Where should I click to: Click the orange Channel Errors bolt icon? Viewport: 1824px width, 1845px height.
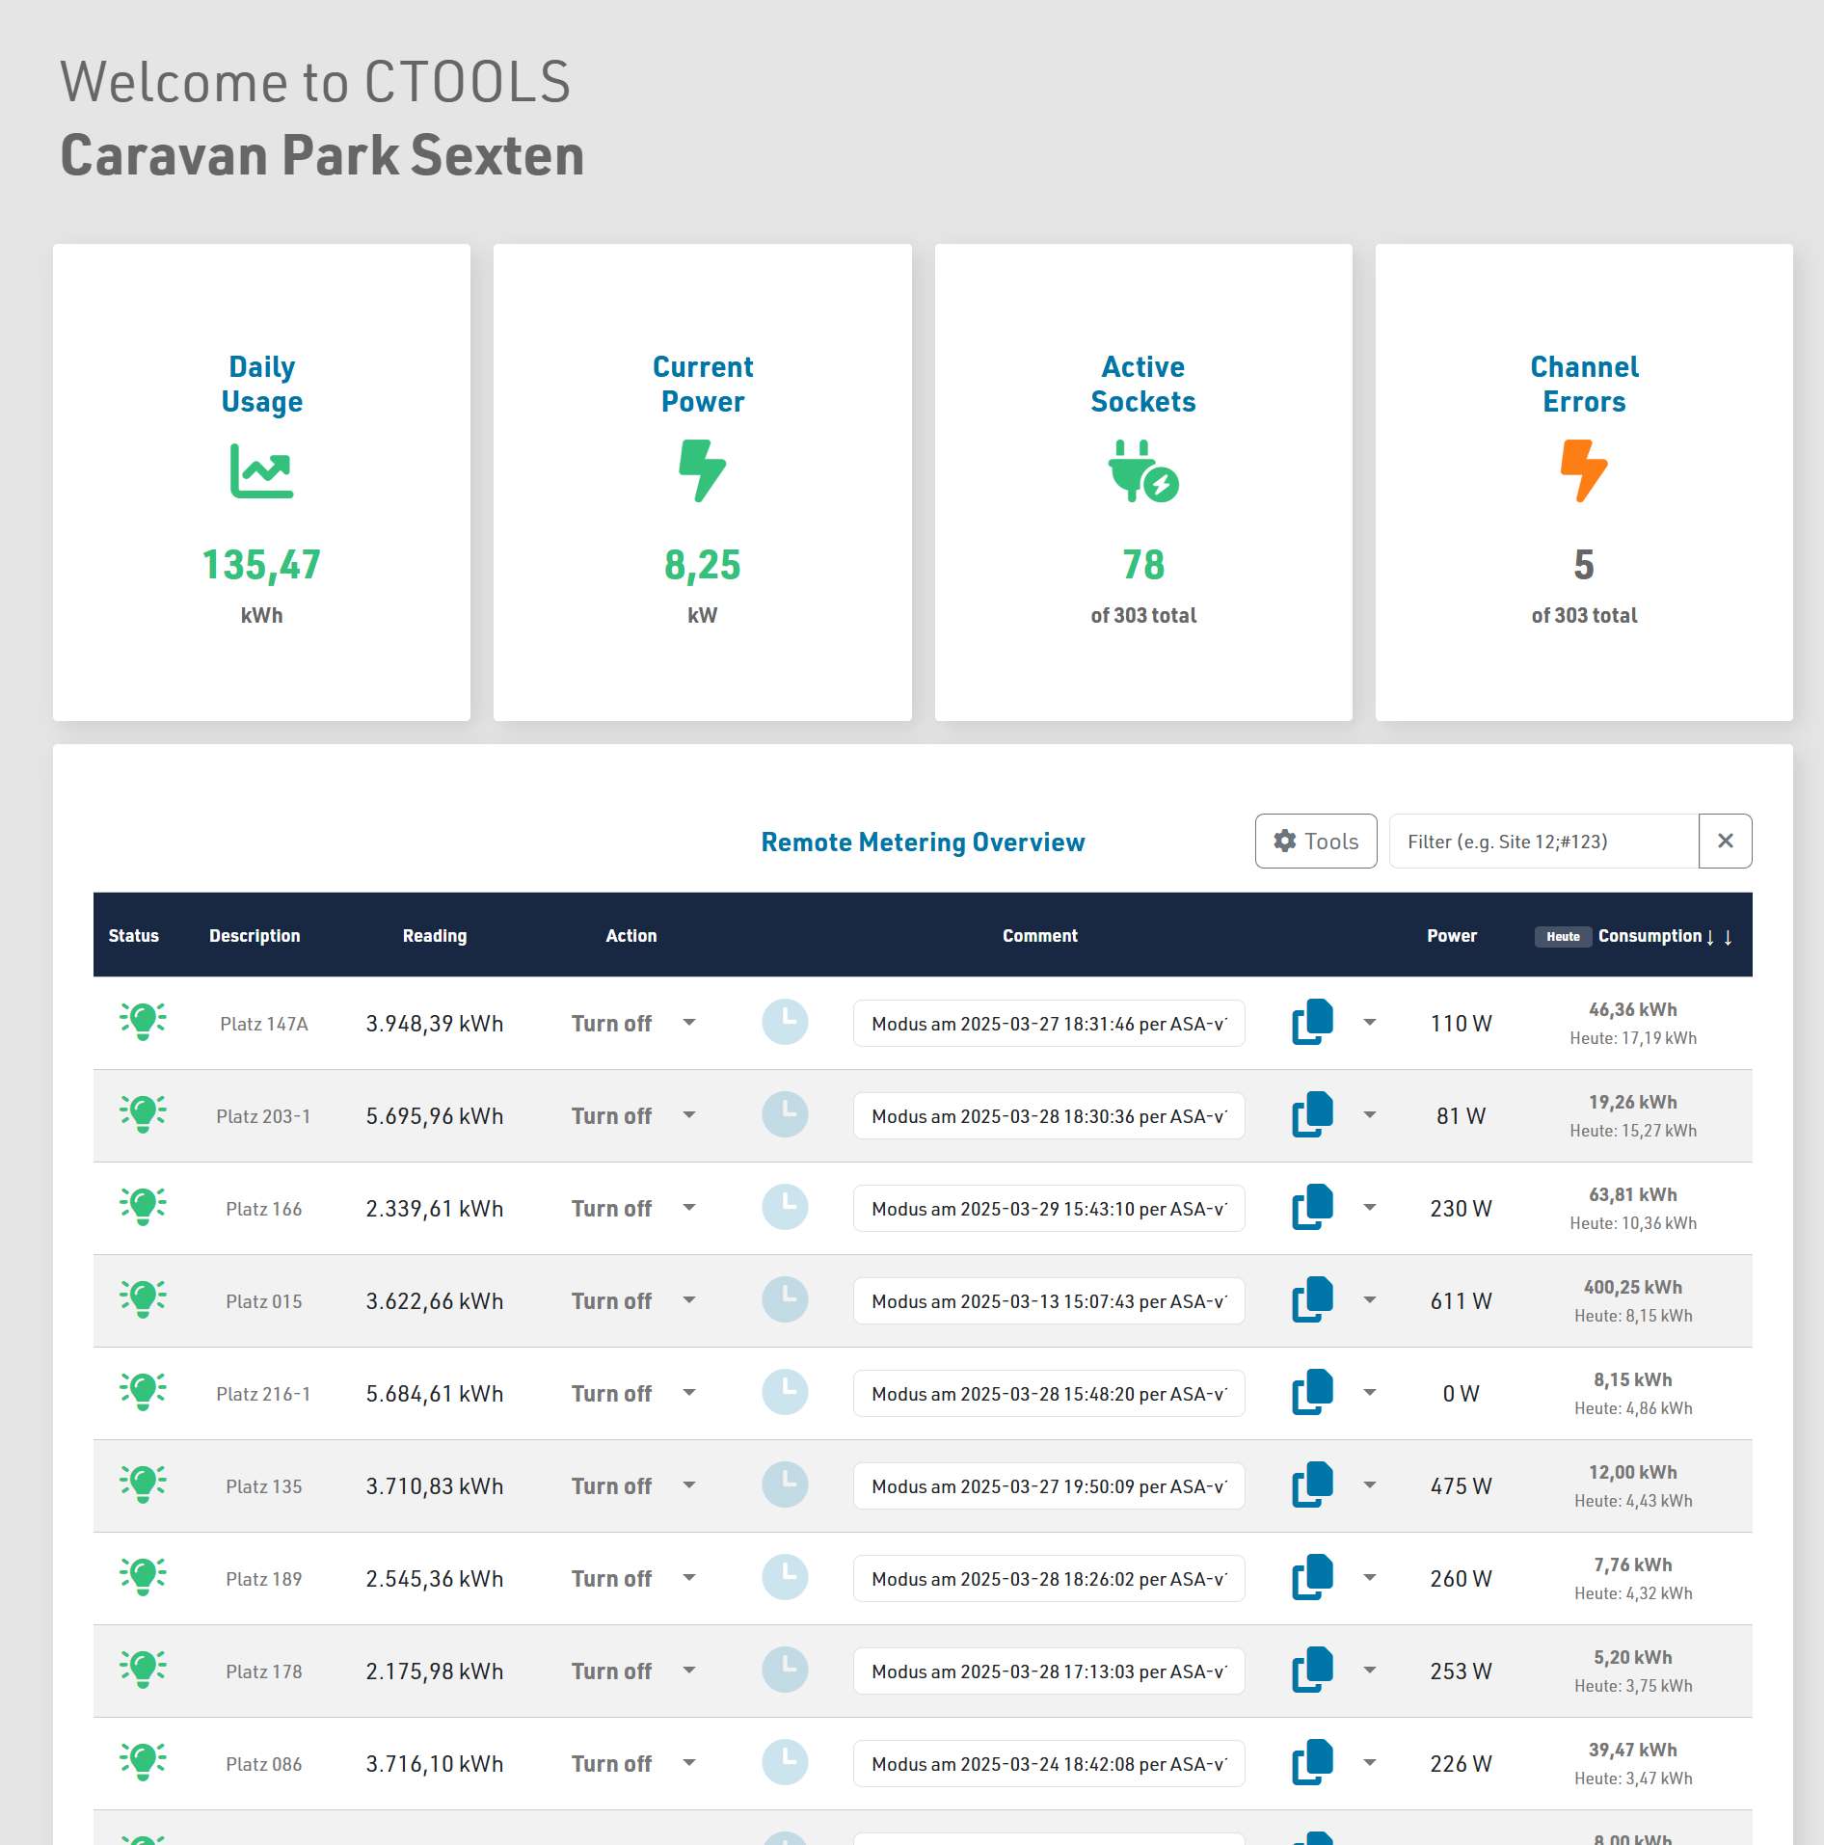1583,470
